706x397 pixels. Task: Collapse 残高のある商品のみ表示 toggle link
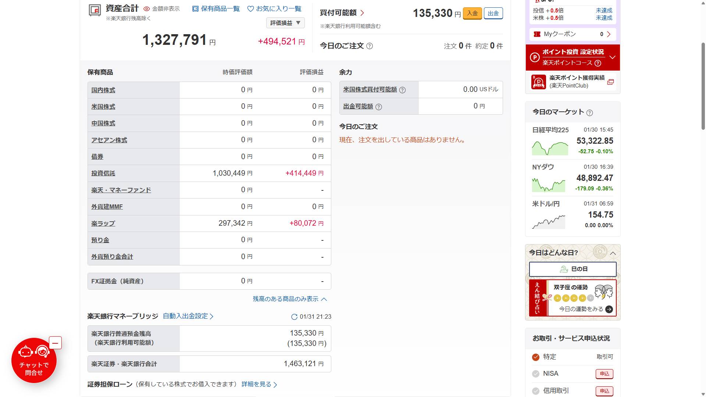289,299
